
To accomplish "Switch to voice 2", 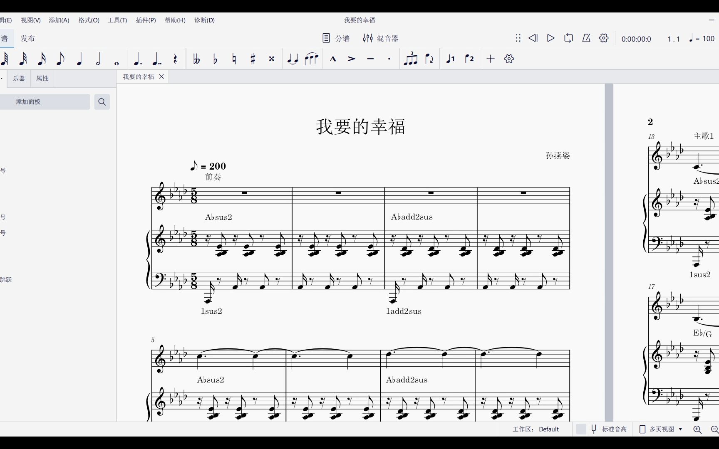I will (x=469, y=59).
